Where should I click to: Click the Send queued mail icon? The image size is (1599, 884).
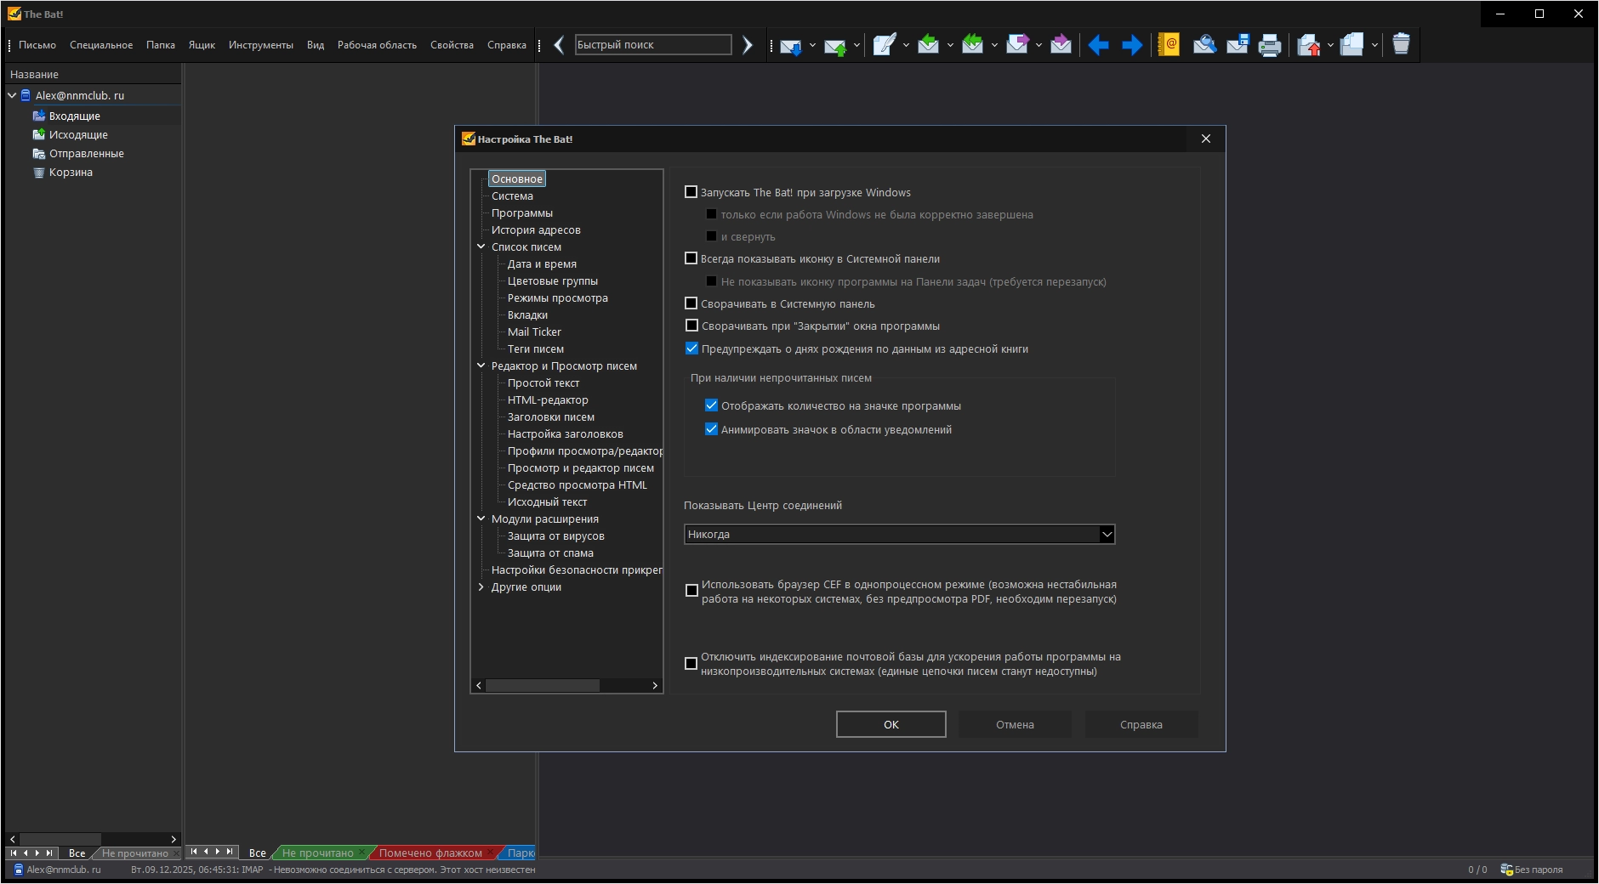tap(834, 45)
